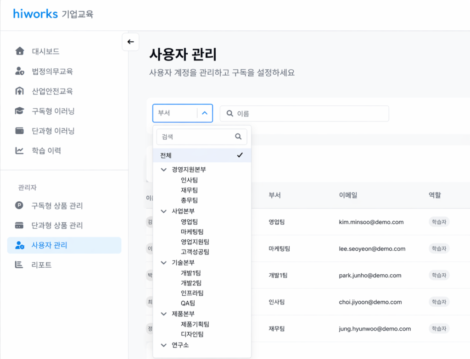
Task: Go to 단과형 상품 관리 menu
Action: 57,226
